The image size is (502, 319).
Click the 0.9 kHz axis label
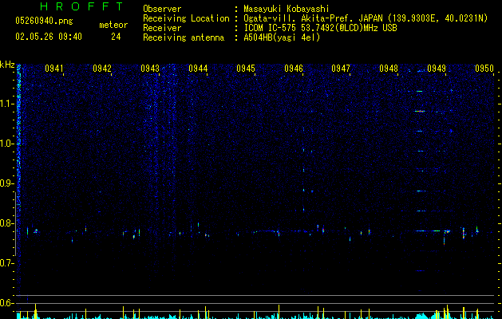7,183
